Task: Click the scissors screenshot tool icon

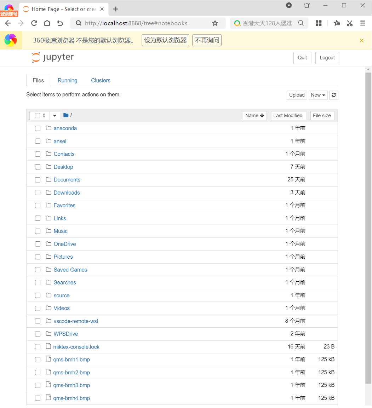Action: click(350, 23)
